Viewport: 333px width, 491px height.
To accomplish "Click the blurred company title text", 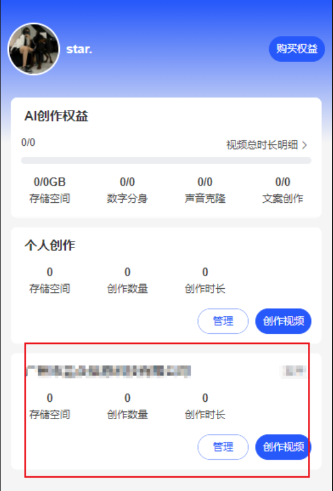I will [108, 371].
